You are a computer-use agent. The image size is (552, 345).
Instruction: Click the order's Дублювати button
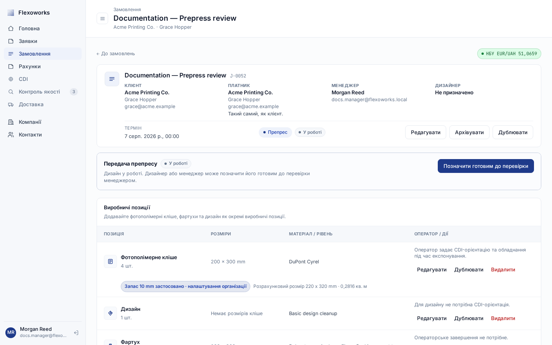[x=513, y=132]
